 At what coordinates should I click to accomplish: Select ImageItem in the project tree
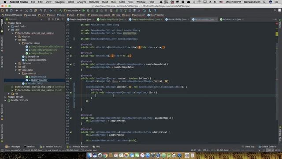(x=33, y=57)
